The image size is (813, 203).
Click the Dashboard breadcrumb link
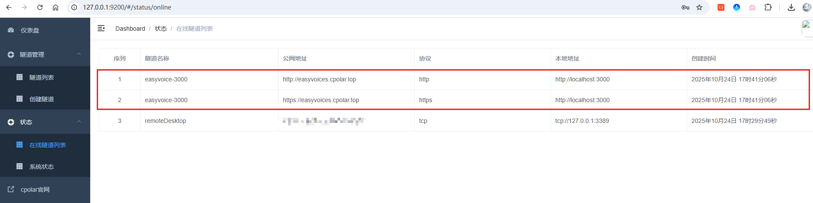[x=130, y=29]
